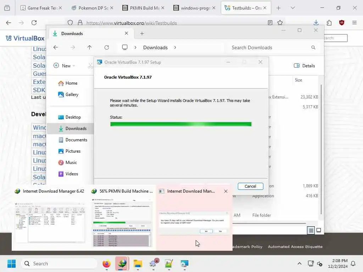Switch File Explorer to details list view
363x272 pixels.
tap(311, 230)
